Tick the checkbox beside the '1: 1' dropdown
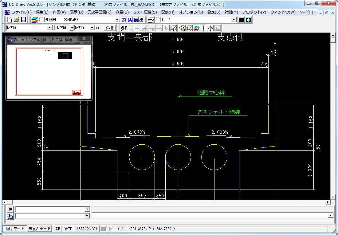 (158, 20)
